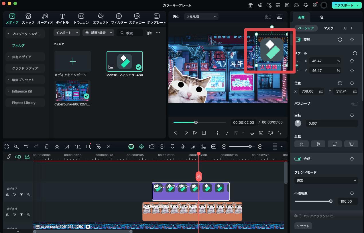This screenshot has height=233, width=364.
Task: Click the gift icon in title bar
Action: coord(251,5)
